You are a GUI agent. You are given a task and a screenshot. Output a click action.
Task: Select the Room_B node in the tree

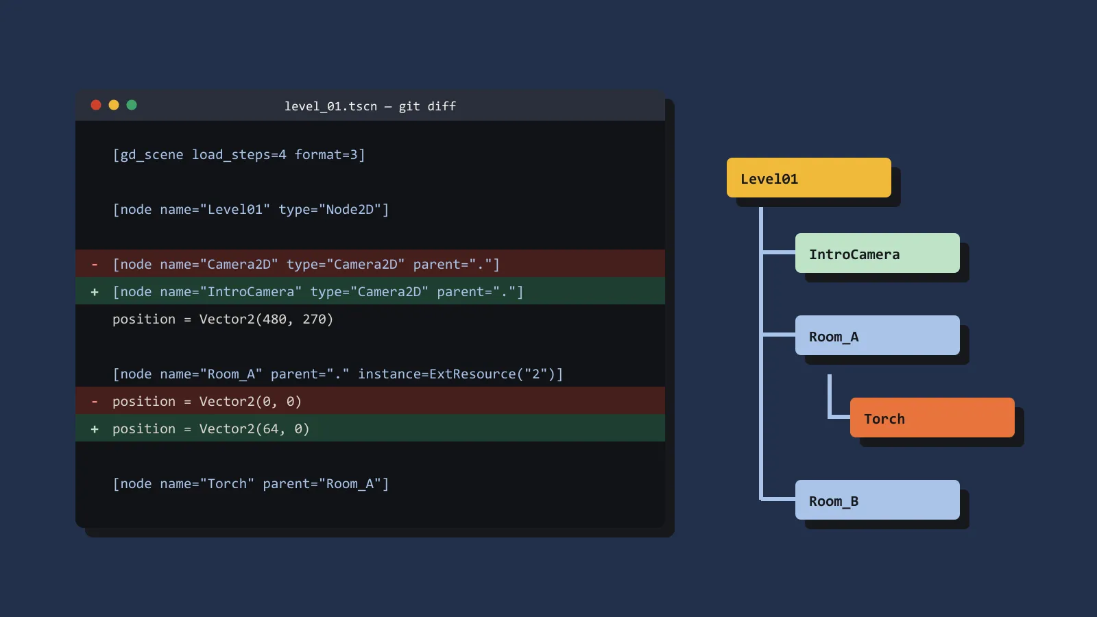(x=878, y=500)
